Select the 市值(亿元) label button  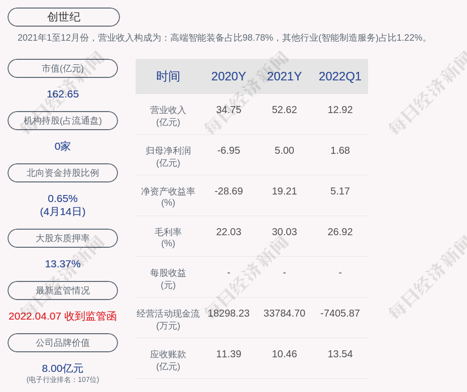[63, 68]
